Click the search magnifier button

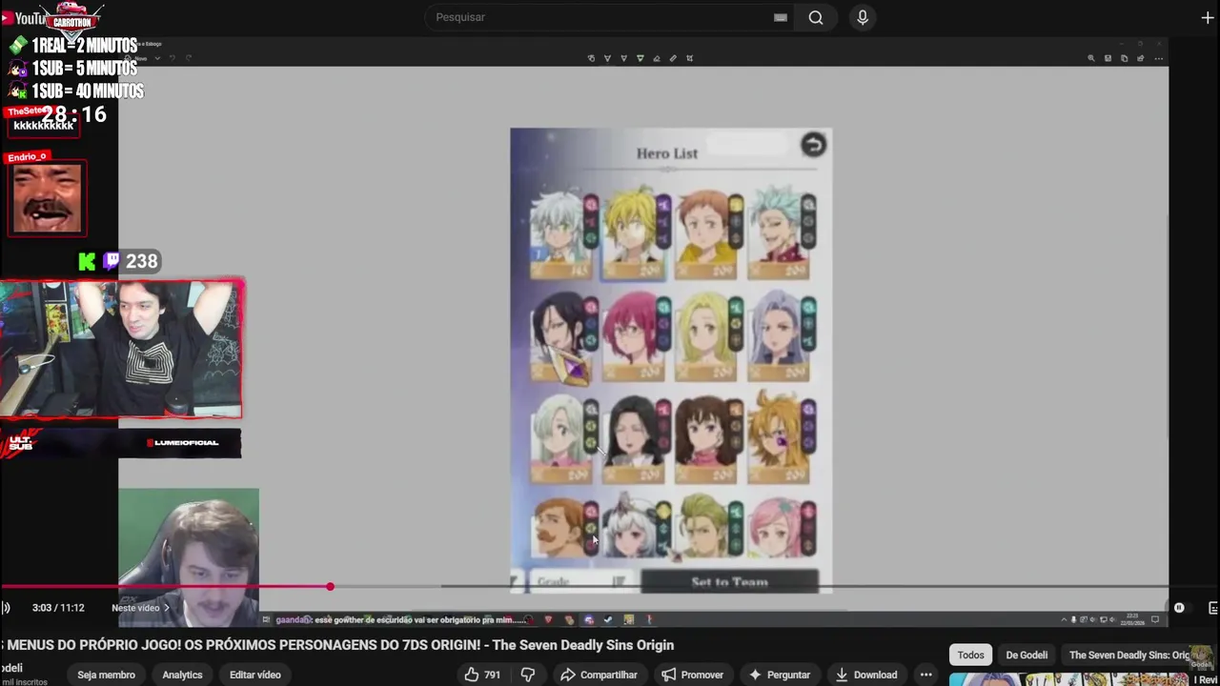click(x=816, y=17)
